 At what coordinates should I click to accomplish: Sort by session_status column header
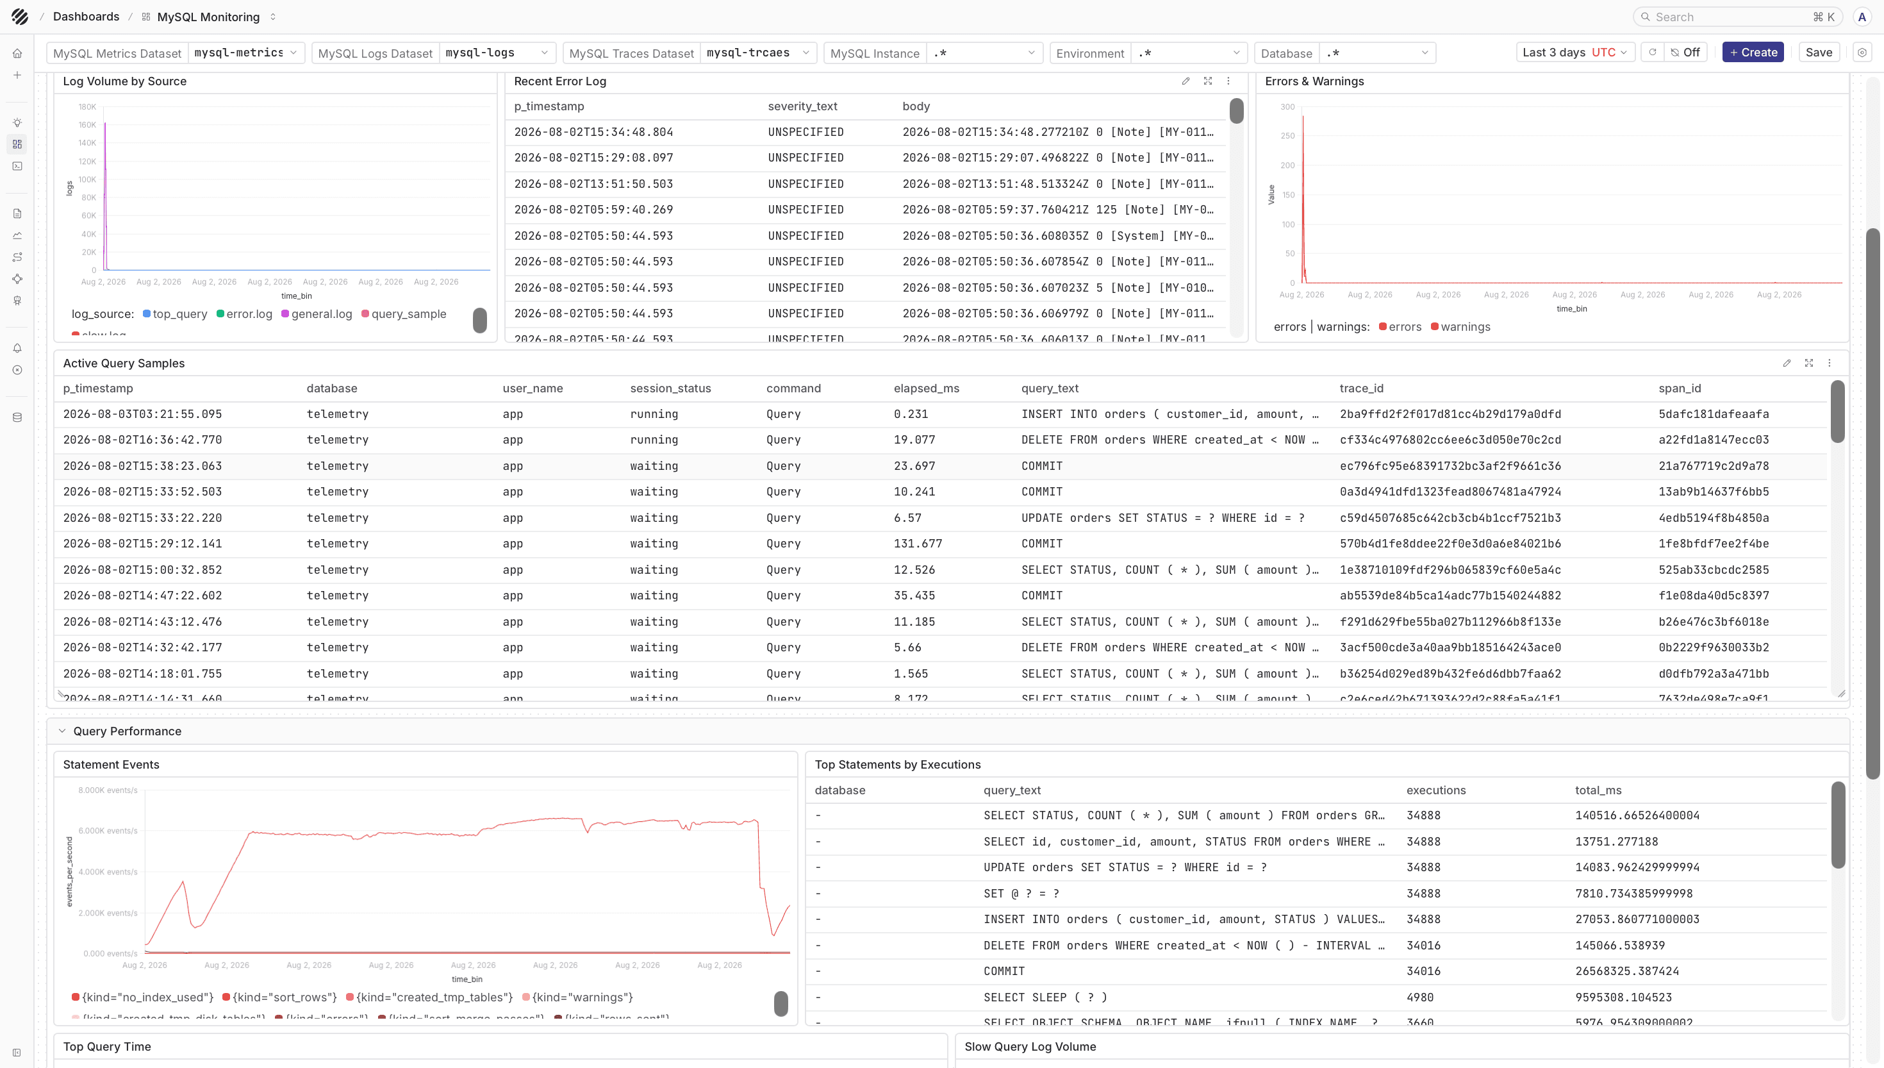click(x=670, y=388)
